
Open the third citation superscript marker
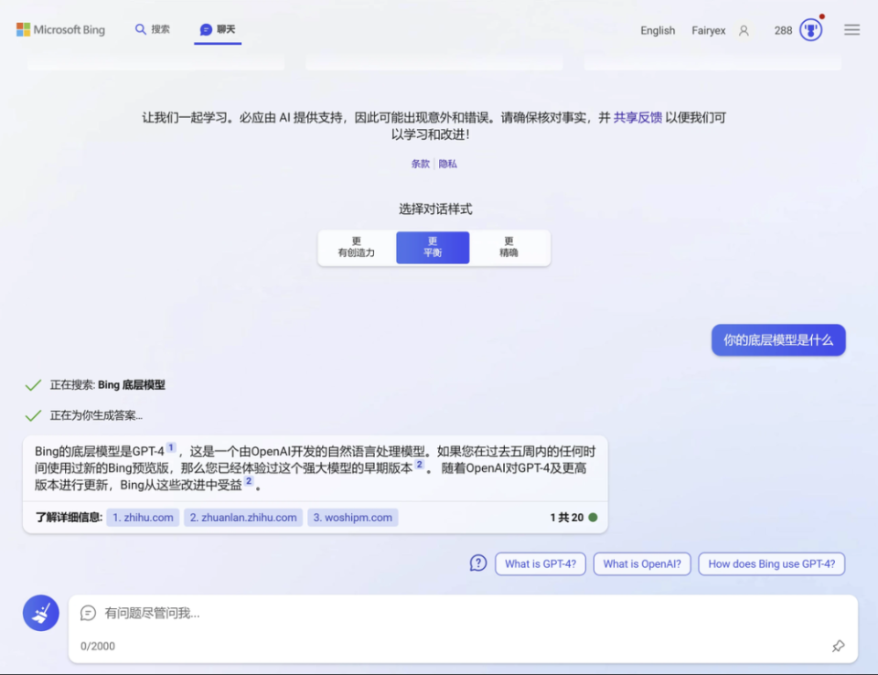pos(249,483)
